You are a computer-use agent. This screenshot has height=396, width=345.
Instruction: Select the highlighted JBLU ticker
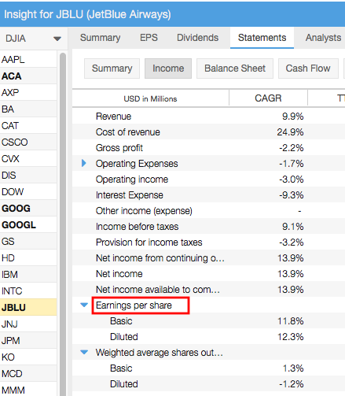click(x=28, y=307)
